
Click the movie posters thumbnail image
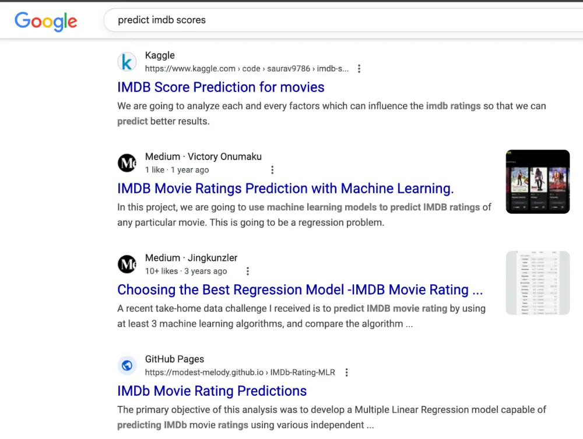pyautogui.click(x=538, y=182)
